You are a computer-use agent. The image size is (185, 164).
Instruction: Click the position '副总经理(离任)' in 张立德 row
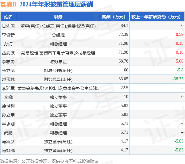(x=58, y=71)
